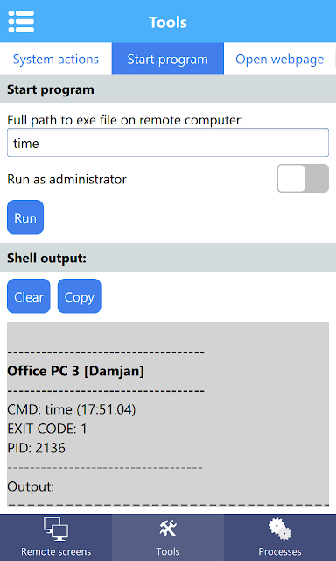Click the Processes gears icon
This screenshot has width=336, height=561.
pos(280,529)
